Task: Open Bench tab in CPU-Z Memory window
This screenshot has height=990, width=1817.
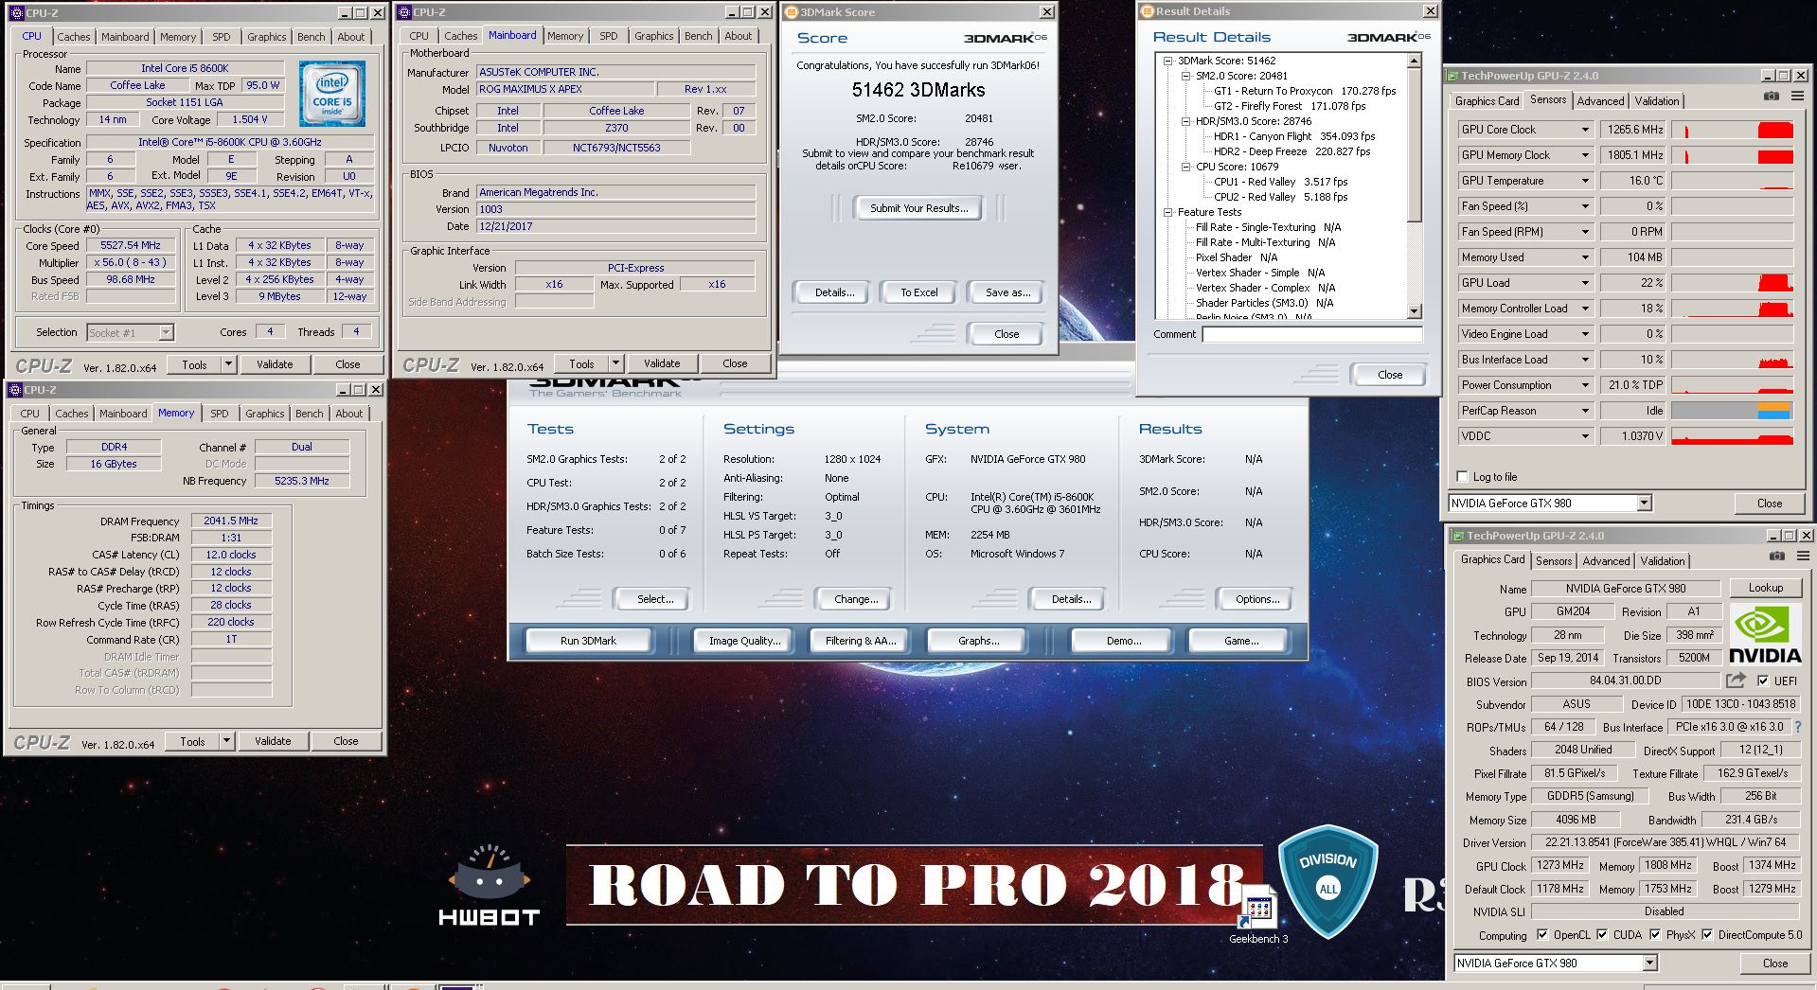Action: tap(309, 414)
